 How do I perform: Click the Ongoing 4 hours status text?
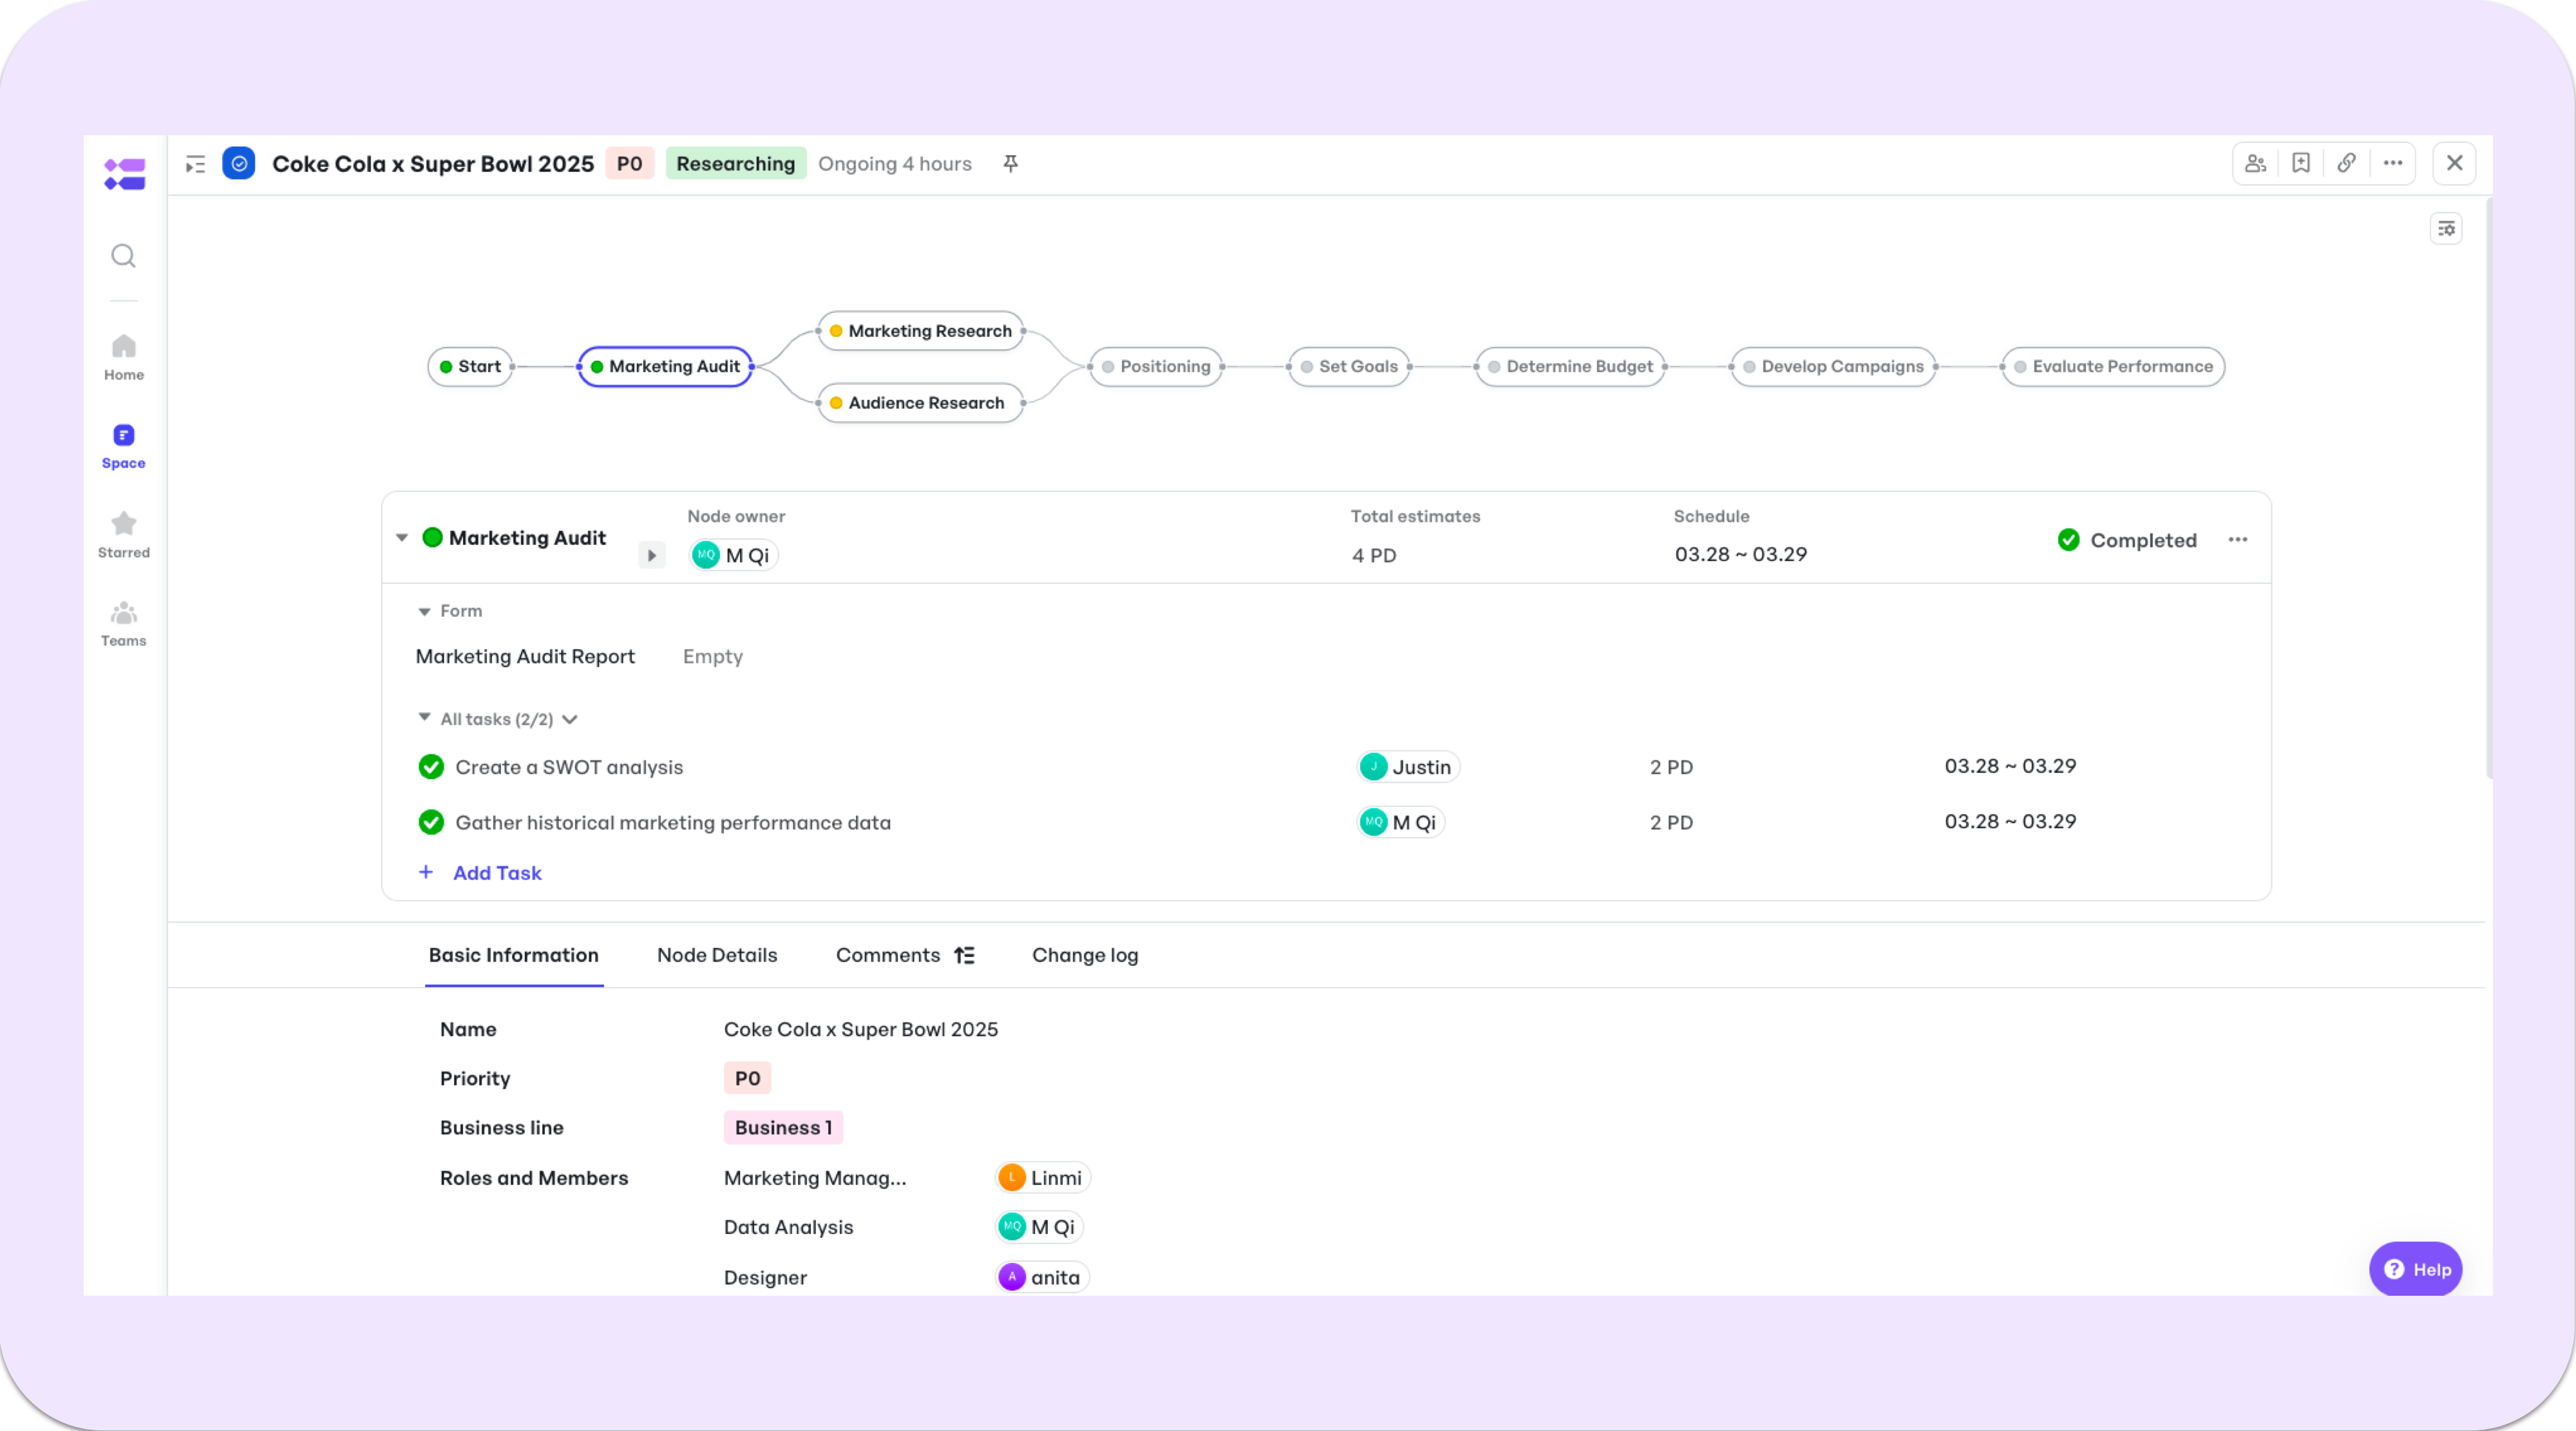[x=895, y=164]
